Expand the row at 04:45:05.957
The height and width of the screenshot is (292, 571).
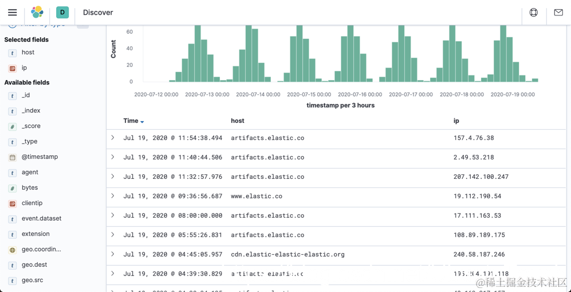(112, 254)
